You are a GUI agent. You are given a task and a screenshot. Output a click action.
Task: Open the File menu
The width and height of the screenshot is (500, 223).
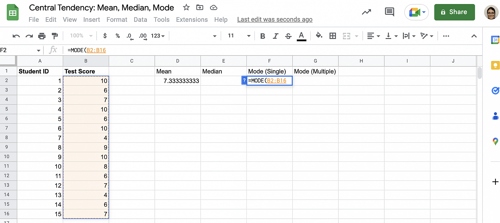(34, 20)
